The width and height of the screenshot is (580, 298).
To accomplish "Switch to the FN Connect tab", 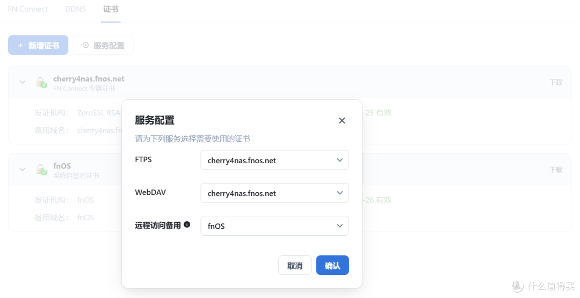I will (28, 9).
